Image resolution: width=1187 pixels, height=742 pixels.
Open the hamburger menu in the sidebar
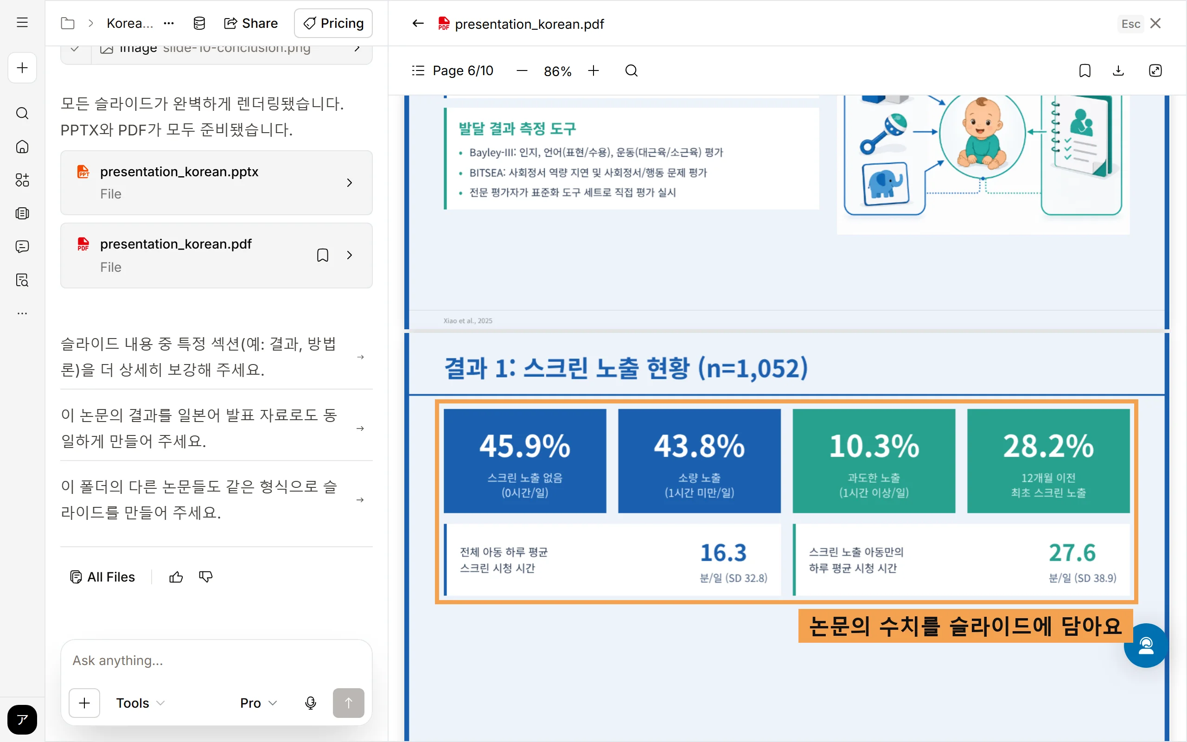pos(22,23)
